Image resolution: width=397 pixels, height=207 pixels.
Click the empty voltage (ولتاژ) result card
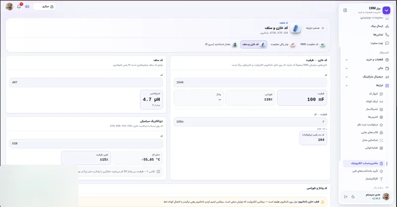pyautogui.click(x=198, y=98)
